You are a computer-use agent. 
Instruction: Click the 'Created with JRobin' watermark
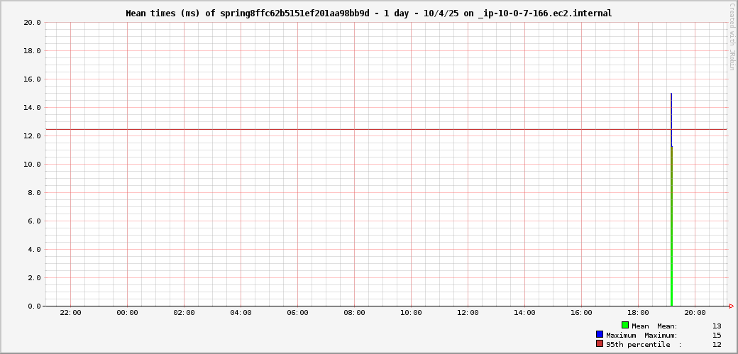tap(732, 37)
